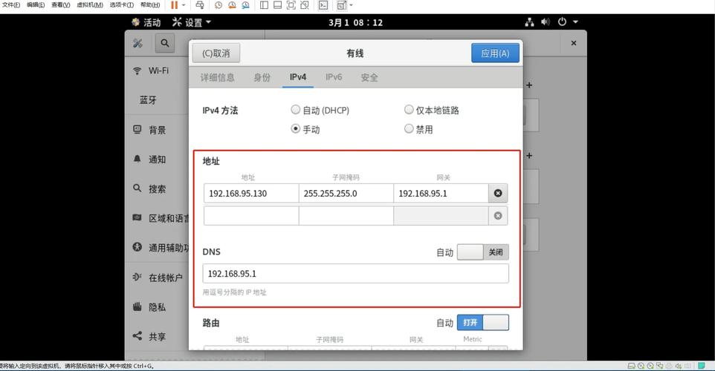Close the Settings window with X
The height and width of the screenshot is (371, 715).
point(574,43)
